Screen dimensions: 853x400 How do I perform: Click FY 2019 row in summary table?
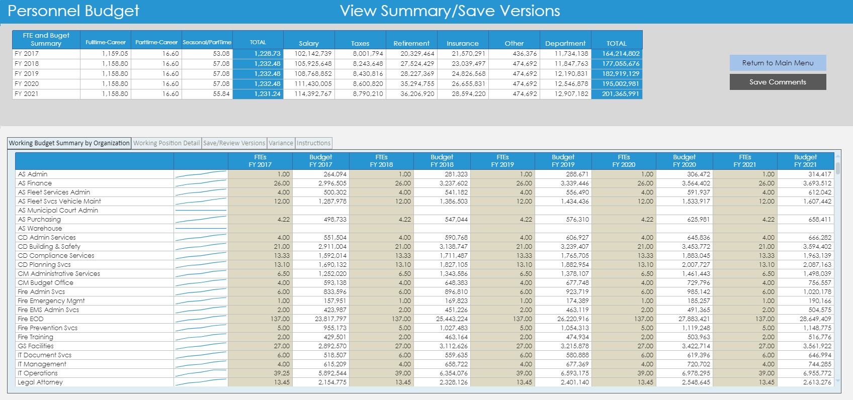pyautogui.click(x=327, y=74)
